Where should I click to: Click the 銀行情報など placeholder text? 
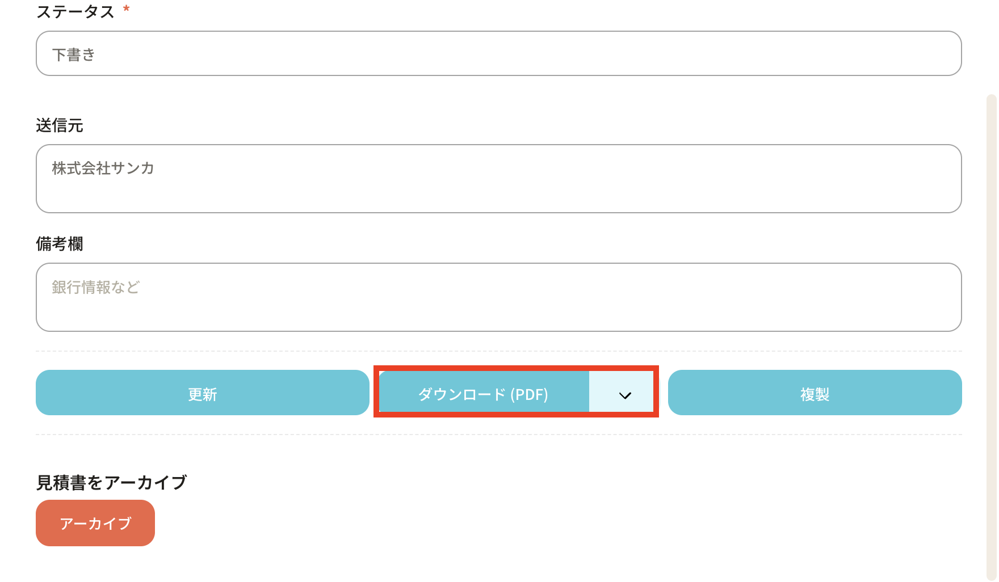[95, 287]
